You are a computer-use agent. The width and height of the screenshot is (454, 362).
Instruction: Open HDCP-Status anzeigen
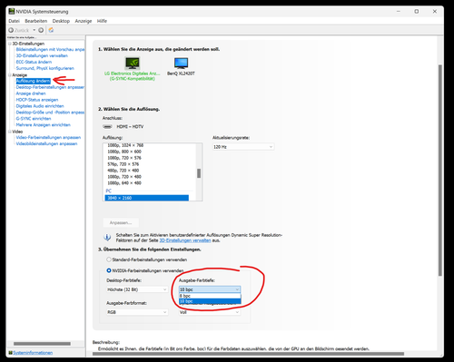[37, 100]
